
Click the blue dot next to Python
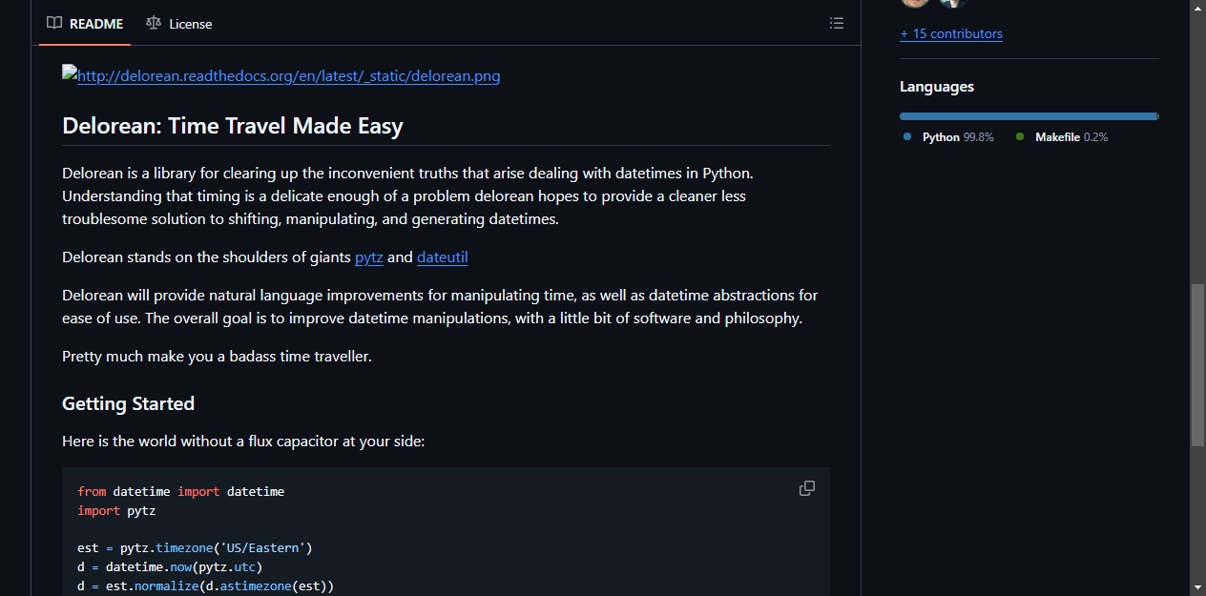(907, 137)
